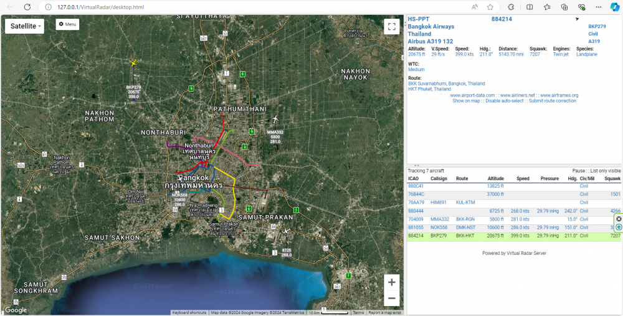Viewport: 623px width, 316px height.
Task: Select the white MMA332 aircraft on map
Action: [x=275, y=120]
